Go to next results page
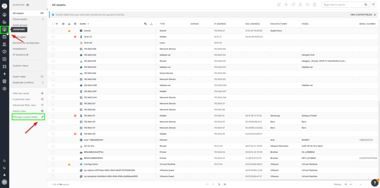 pos(219,184)
